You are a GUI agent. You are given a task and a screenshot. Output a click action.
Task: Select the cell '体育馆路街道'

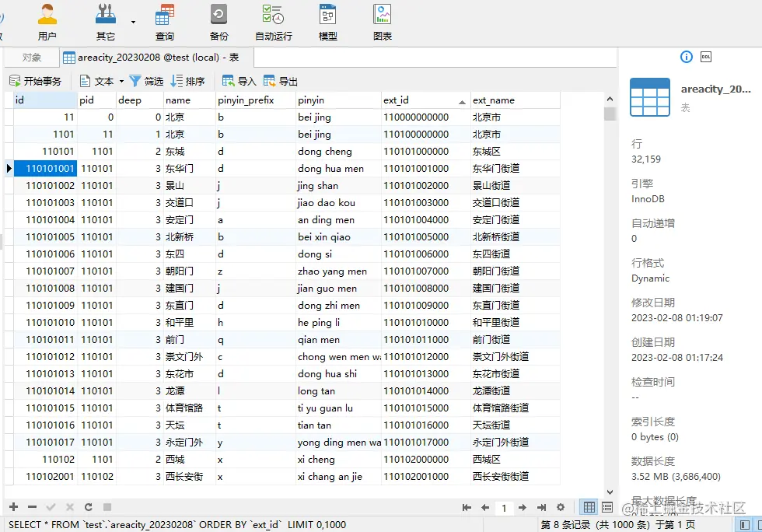[x=515, y=408]
